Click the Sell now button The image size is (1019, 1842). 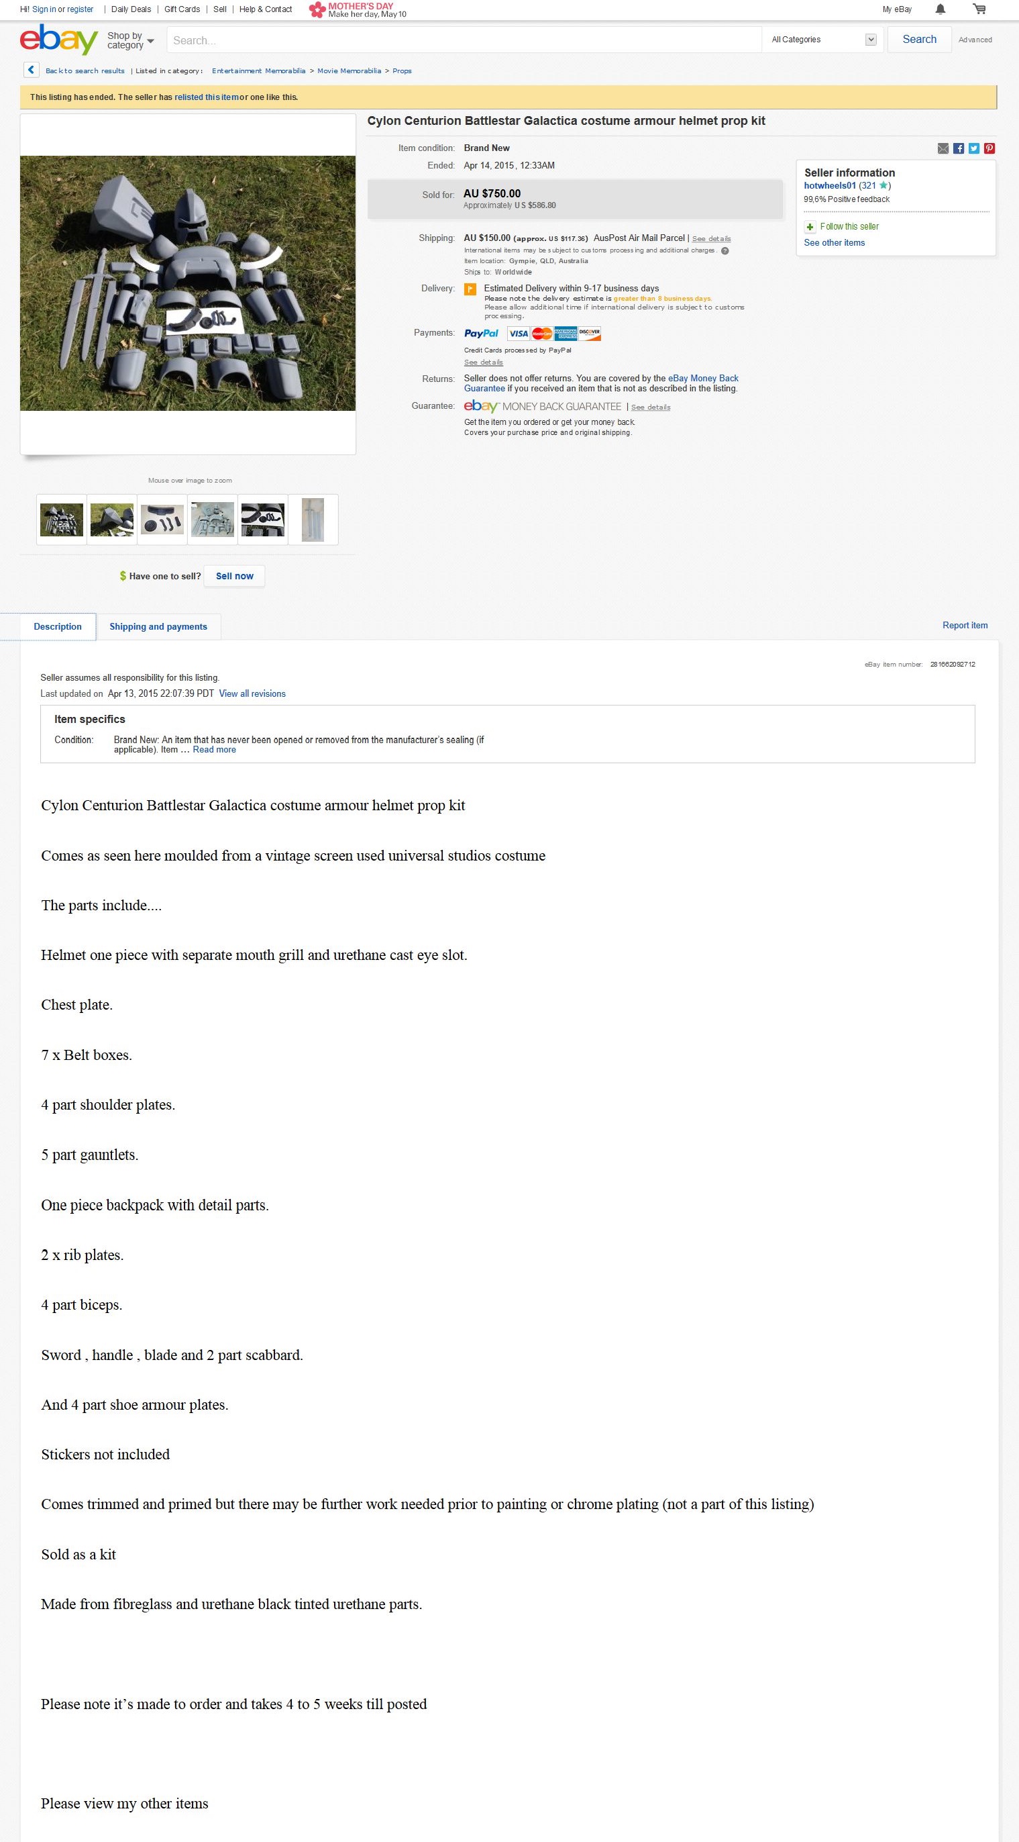click(x=234, y=577)
